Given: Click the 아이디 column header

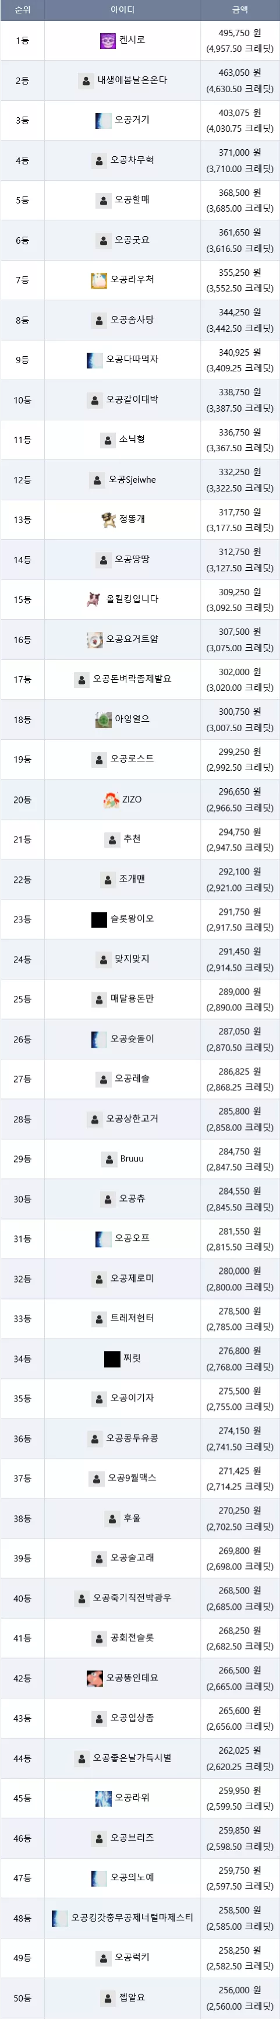Looking at the screenshot, I should click(x=123, y=10).
